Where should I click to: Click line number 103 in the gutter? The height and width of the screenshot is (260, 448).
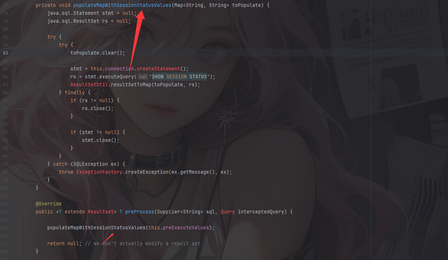(4, 212)
